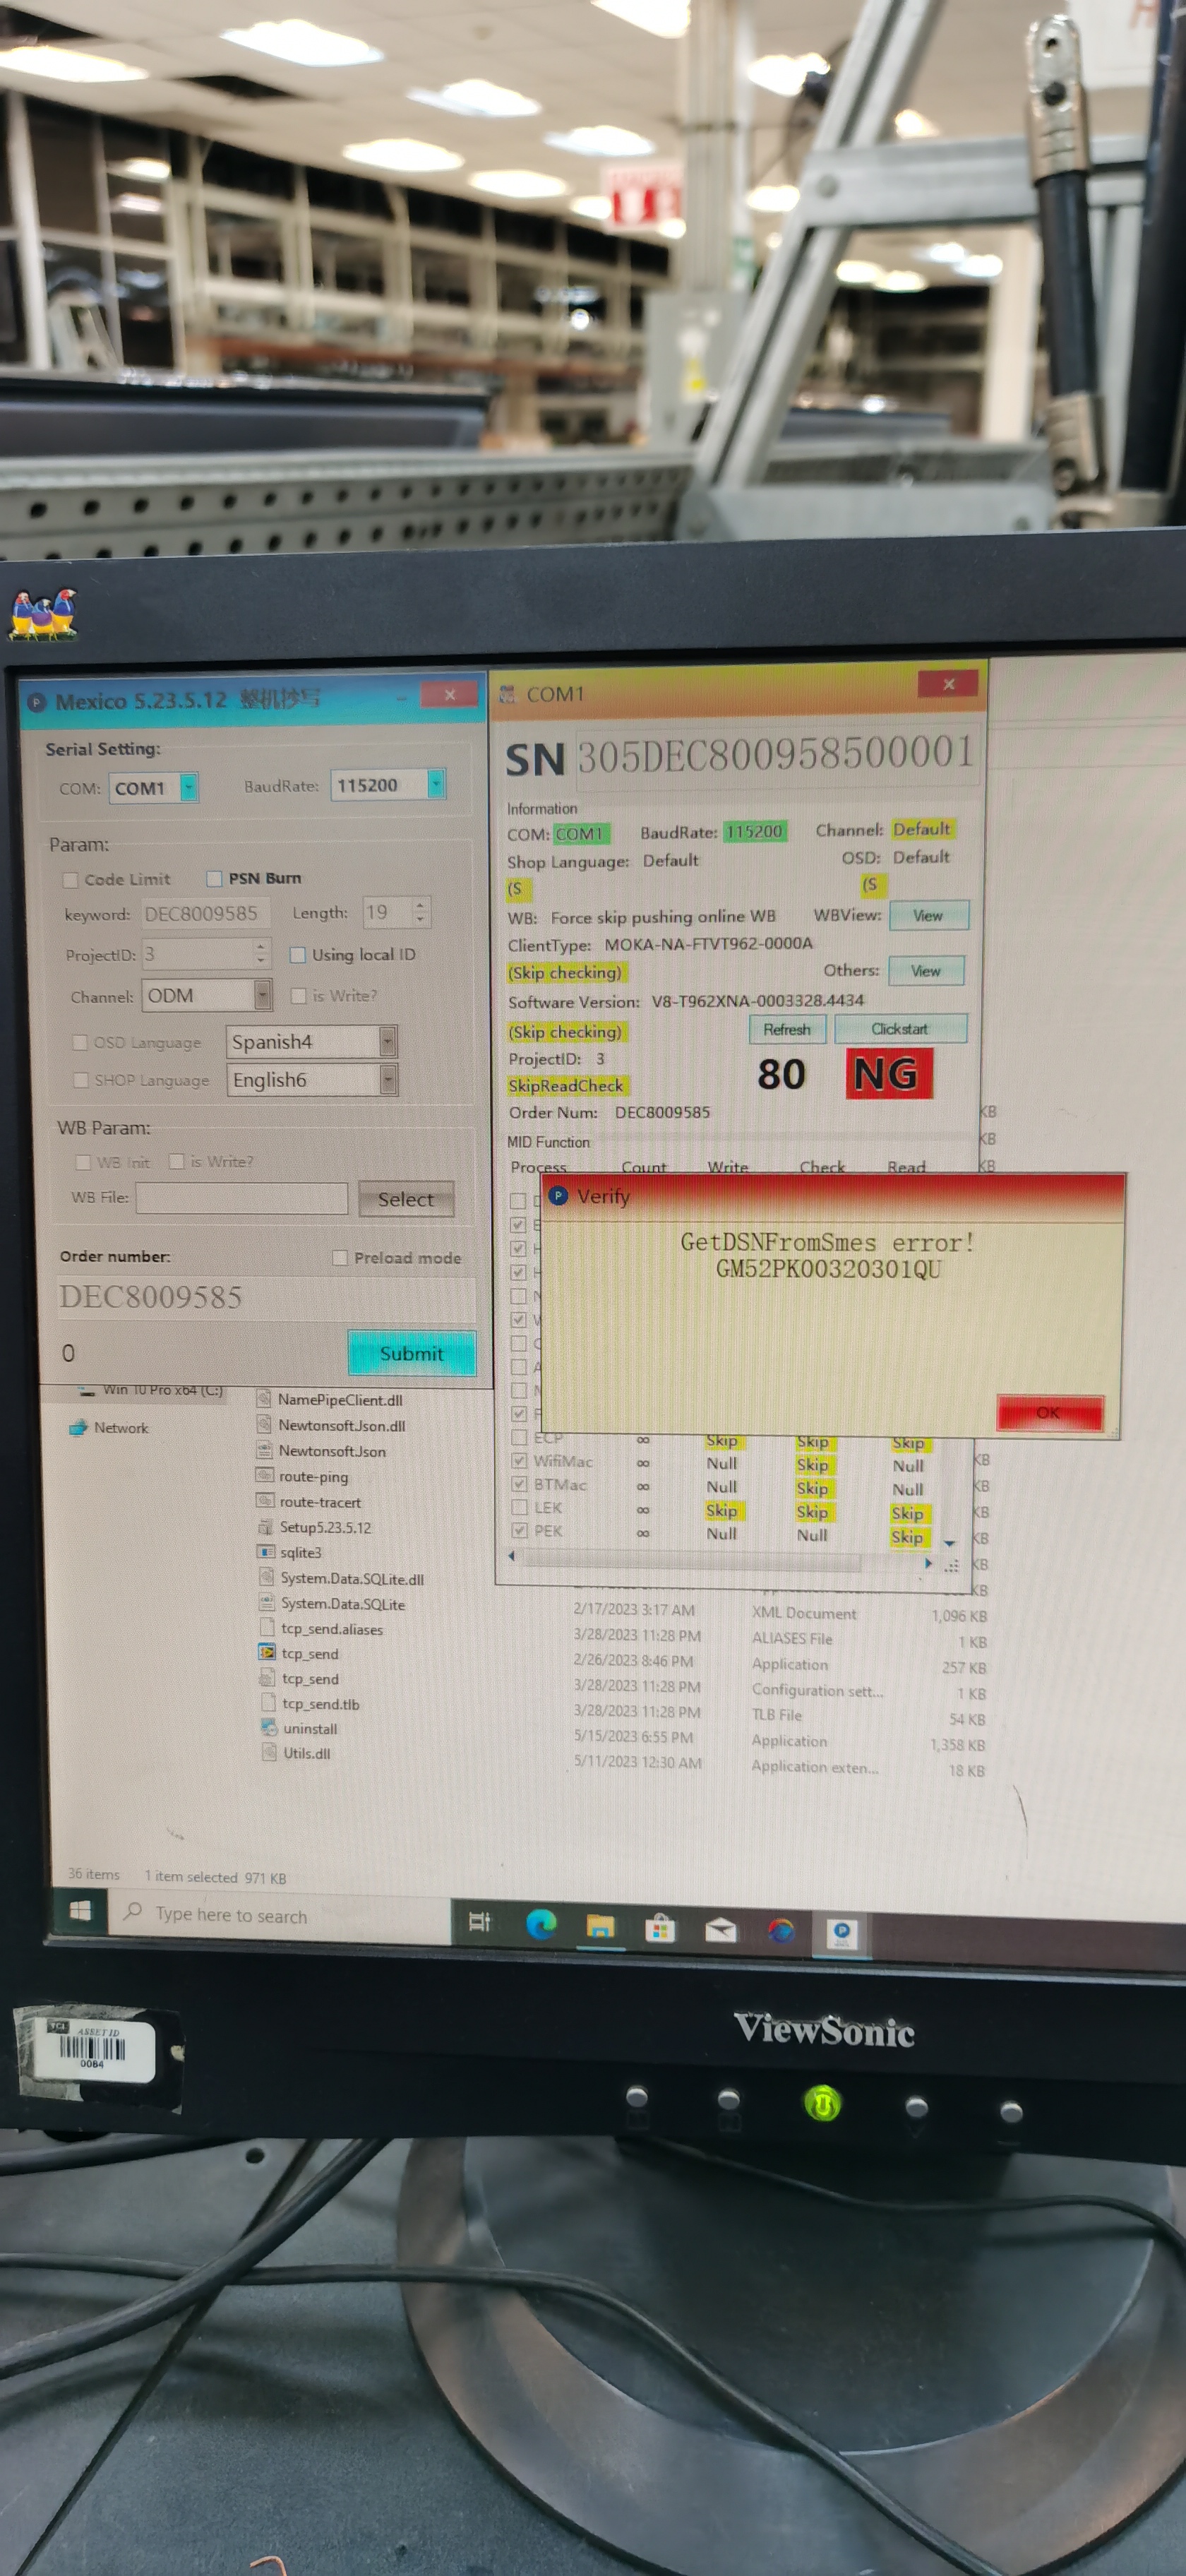Click the Utils.dll file icon
Screen dimensions: 1186x2576
point(269,1752)
